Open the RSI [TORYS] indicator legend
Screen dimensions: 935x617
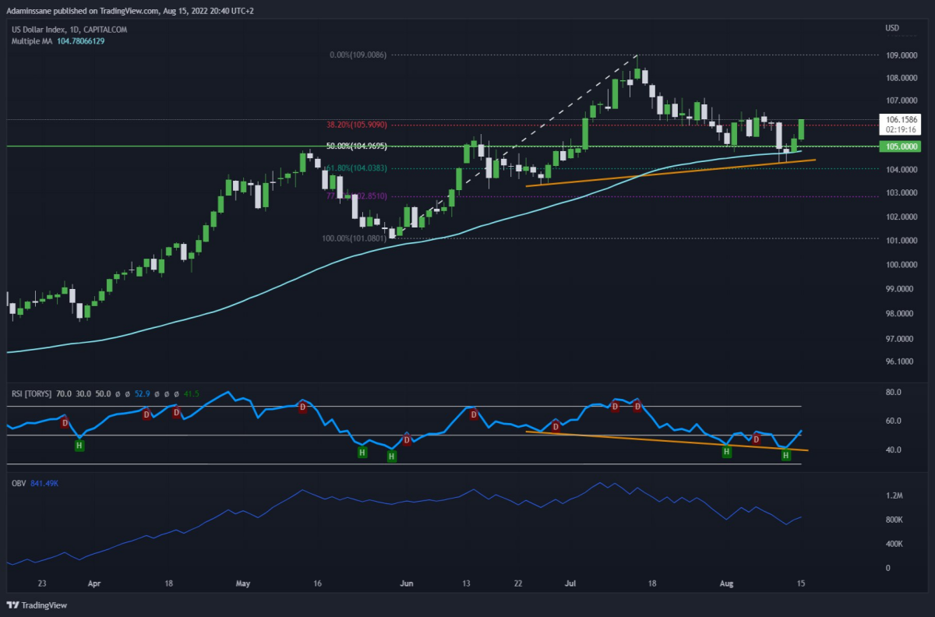[x=30, y=394]
